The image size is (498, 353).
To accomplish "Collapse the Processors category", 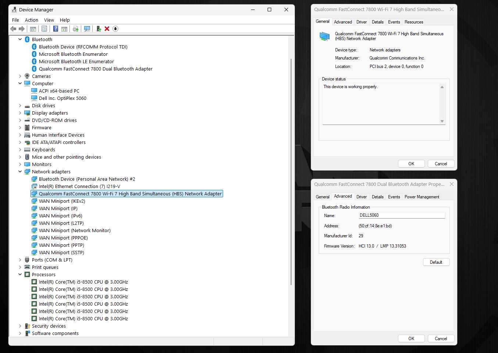I will pyautogui.click(x=20, y=274).
